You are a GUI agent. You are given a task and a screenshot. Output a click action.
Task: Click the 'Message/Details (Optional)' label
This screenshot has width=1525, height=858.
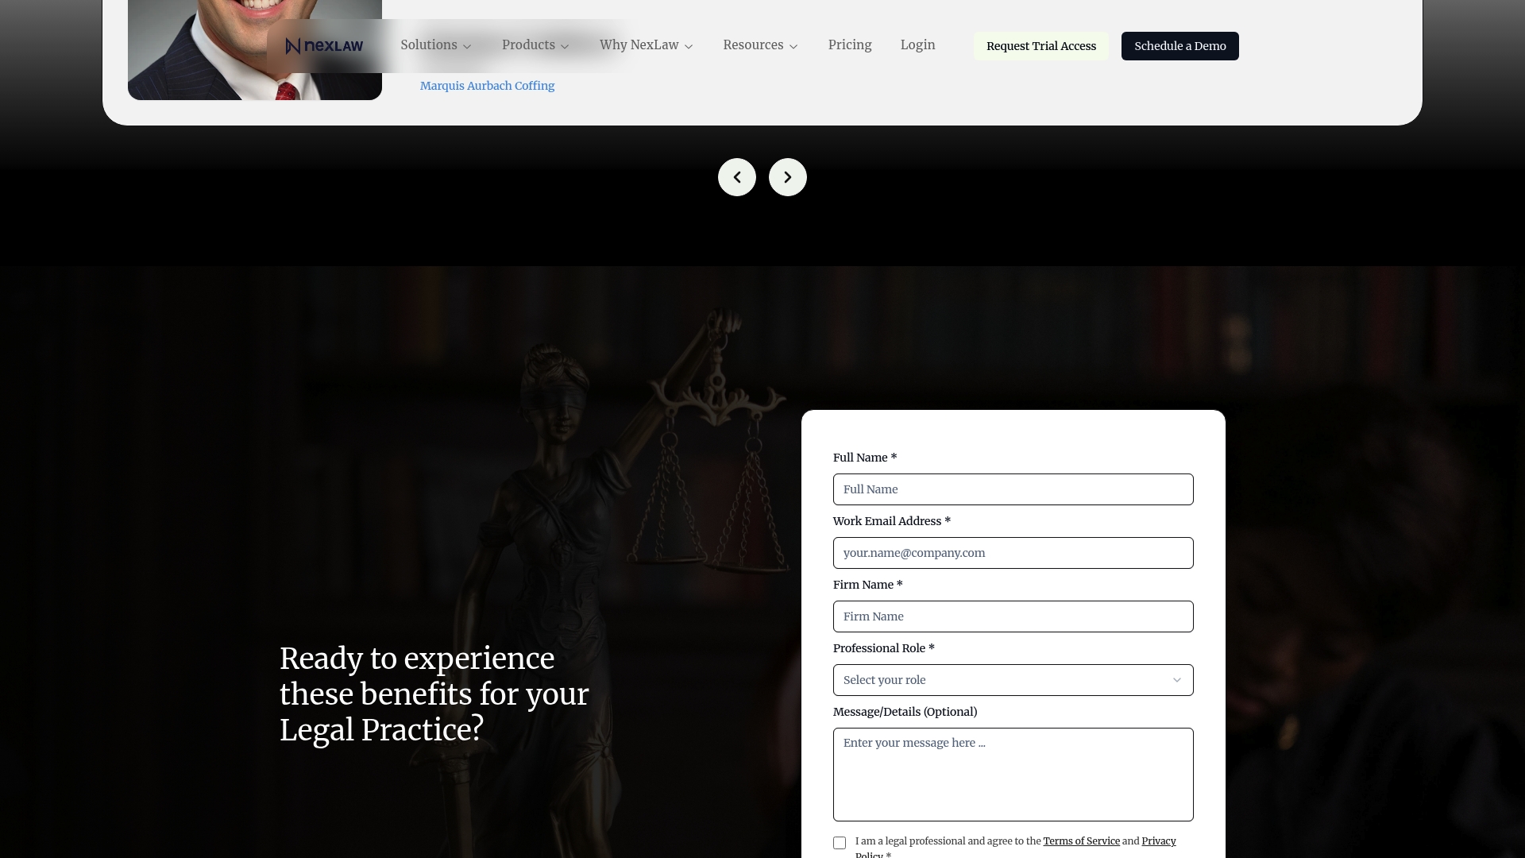pos(905,712)
